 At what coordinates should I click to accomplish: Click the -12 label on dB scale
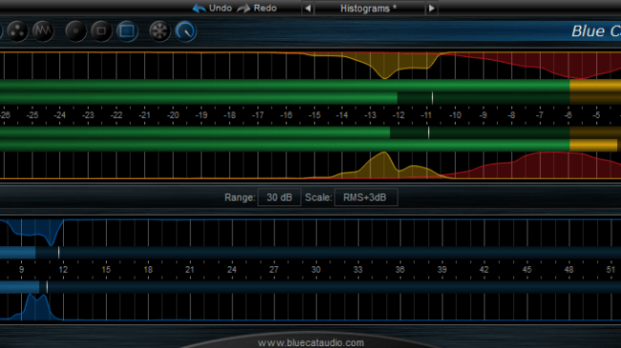click(398, 115)
